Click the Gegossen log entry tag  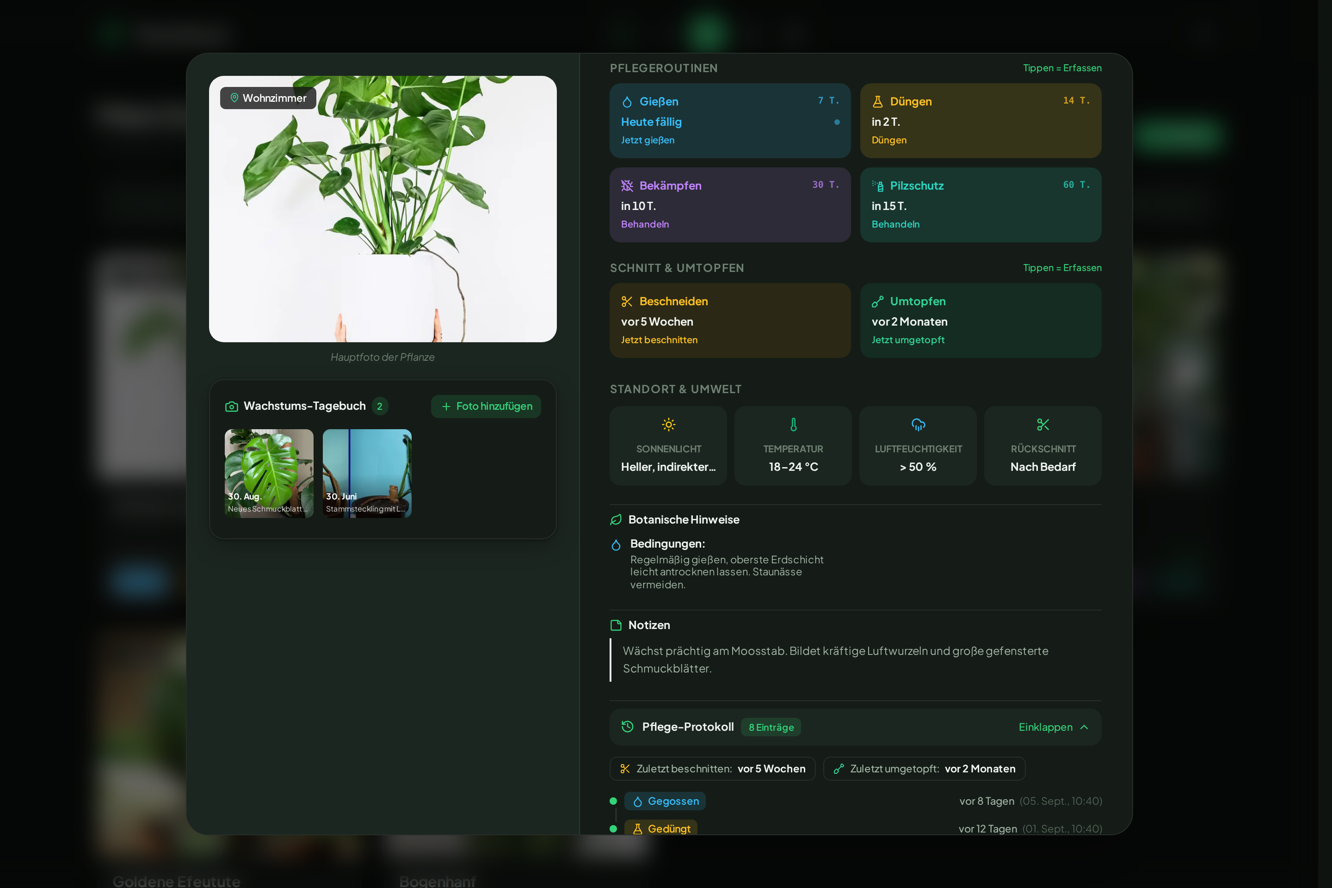665,802
